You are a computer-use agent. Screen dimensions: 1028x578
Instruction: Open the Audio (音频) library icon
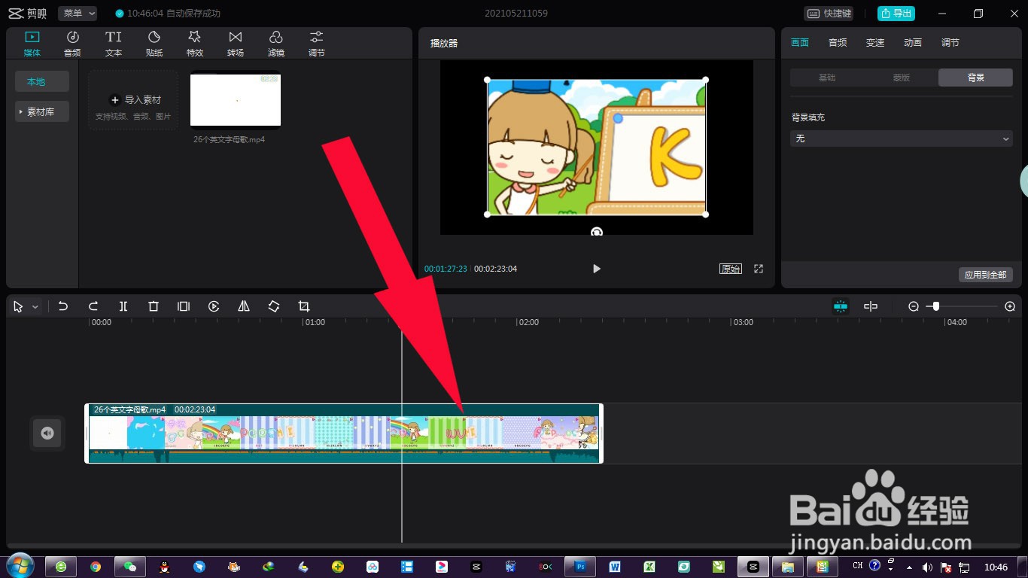72,43
